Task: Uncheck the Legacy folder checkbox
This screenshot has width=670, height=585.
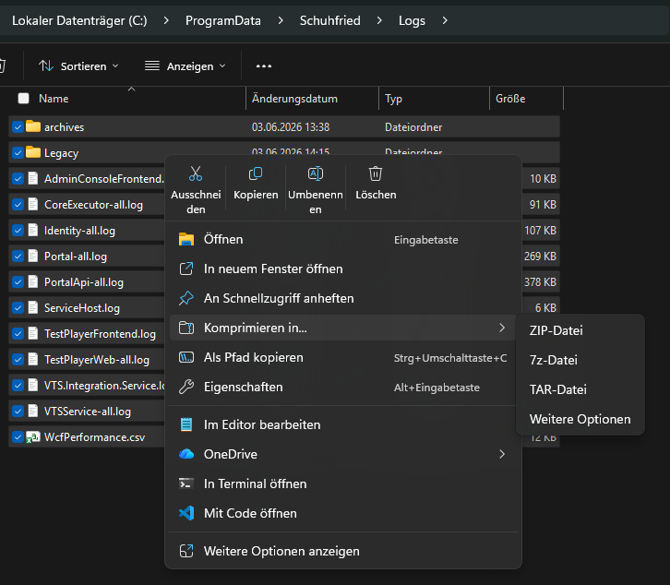Action: click(x=18, y=152)
